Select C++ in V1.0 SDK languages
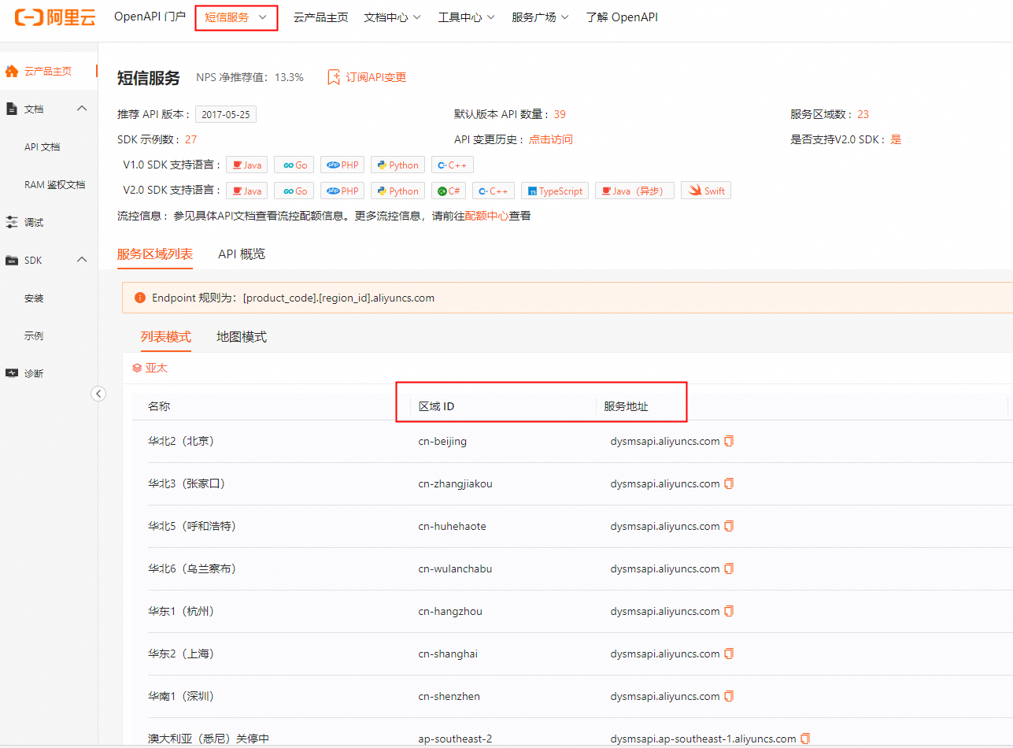1013x748 pixels. click(453, 165)
